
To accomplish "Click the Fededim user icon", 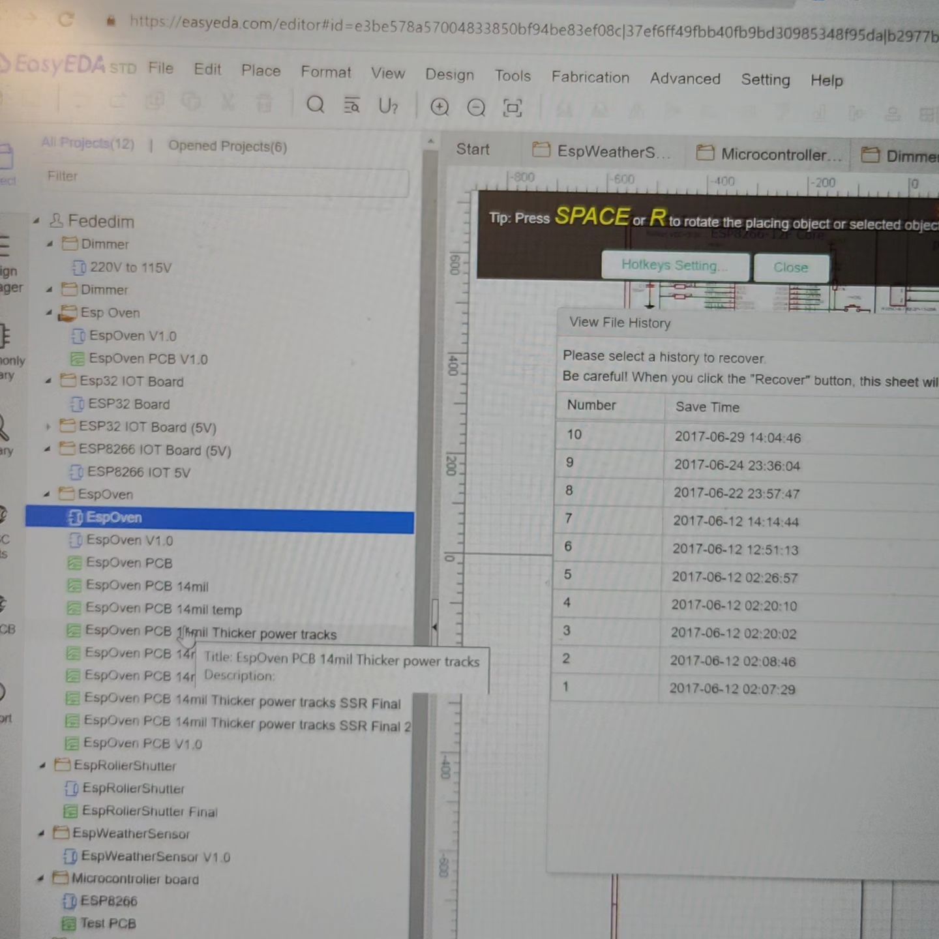I will (57, 220).
